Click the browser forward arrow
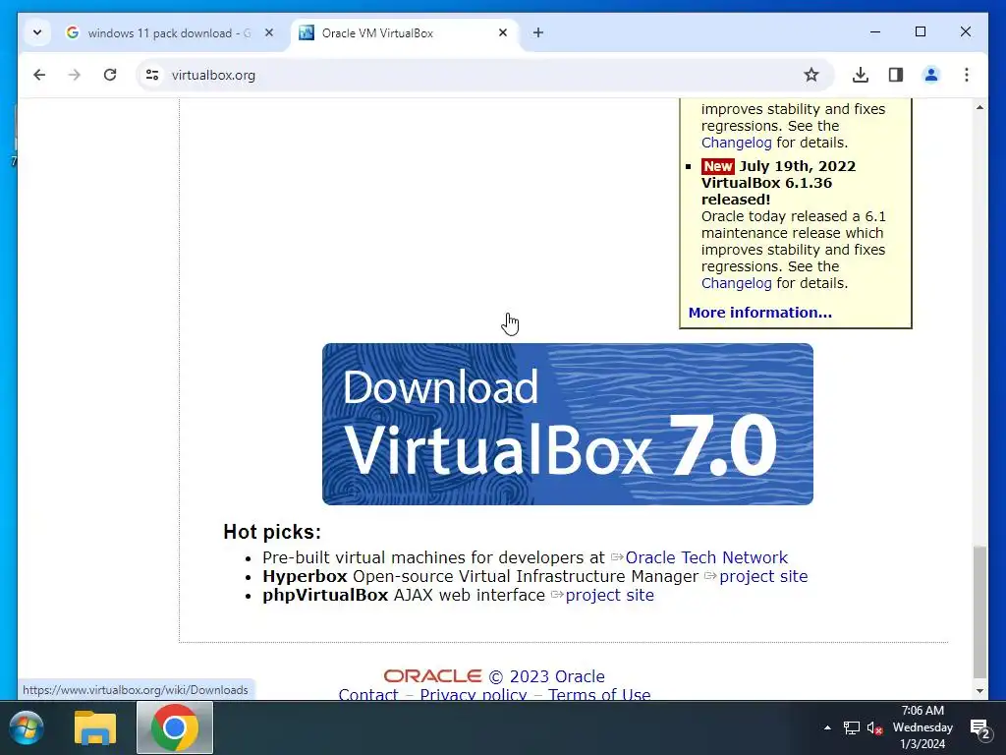Image resolution: width=1006 pixels, height=755 pixels. 75,75
